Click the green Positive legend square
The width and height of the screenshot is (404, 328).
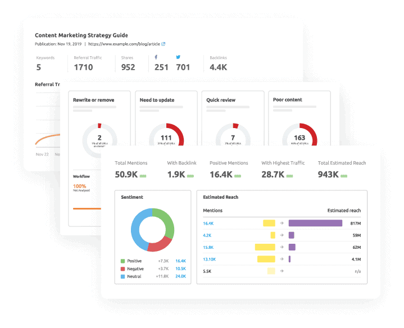[123, 261]
